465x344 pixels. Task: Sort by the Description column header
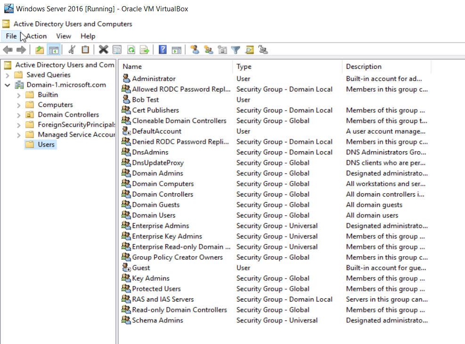click(387, 66)
